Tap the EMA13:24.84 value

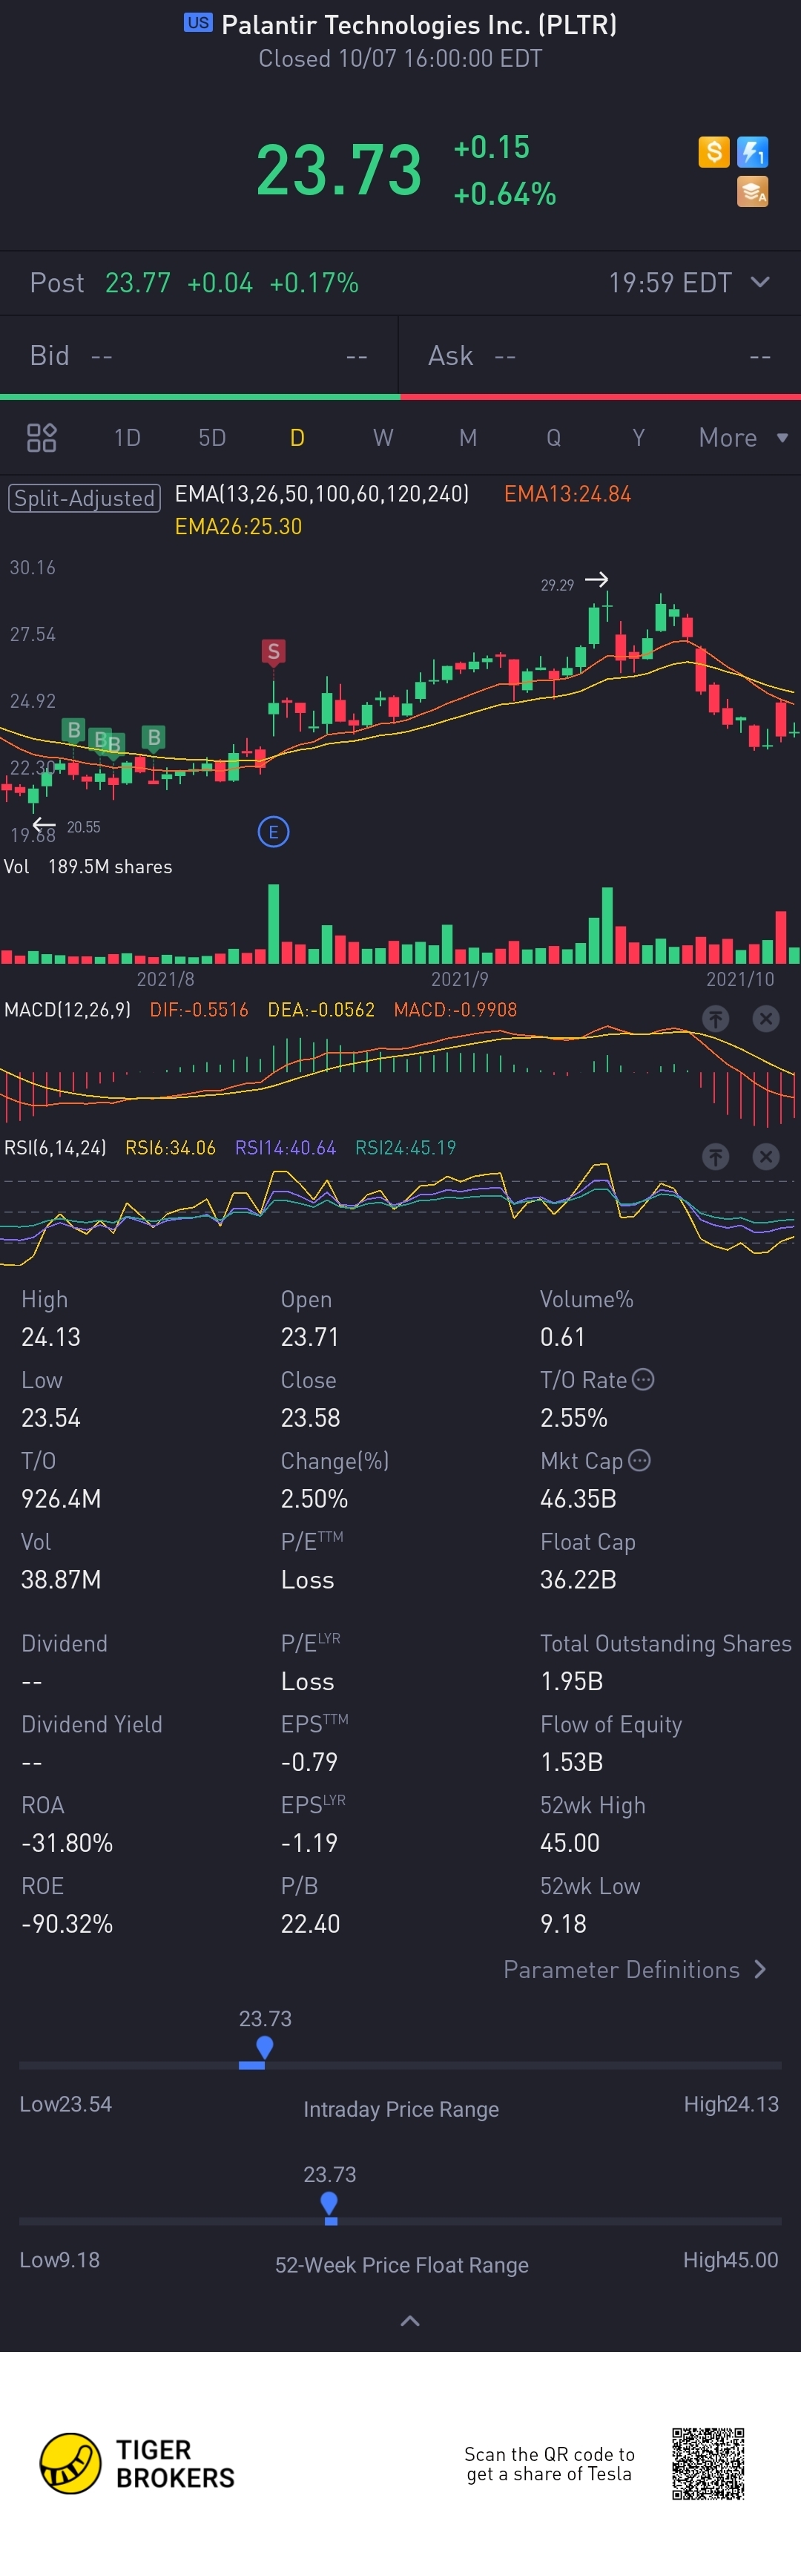click(x=567, y=494)
